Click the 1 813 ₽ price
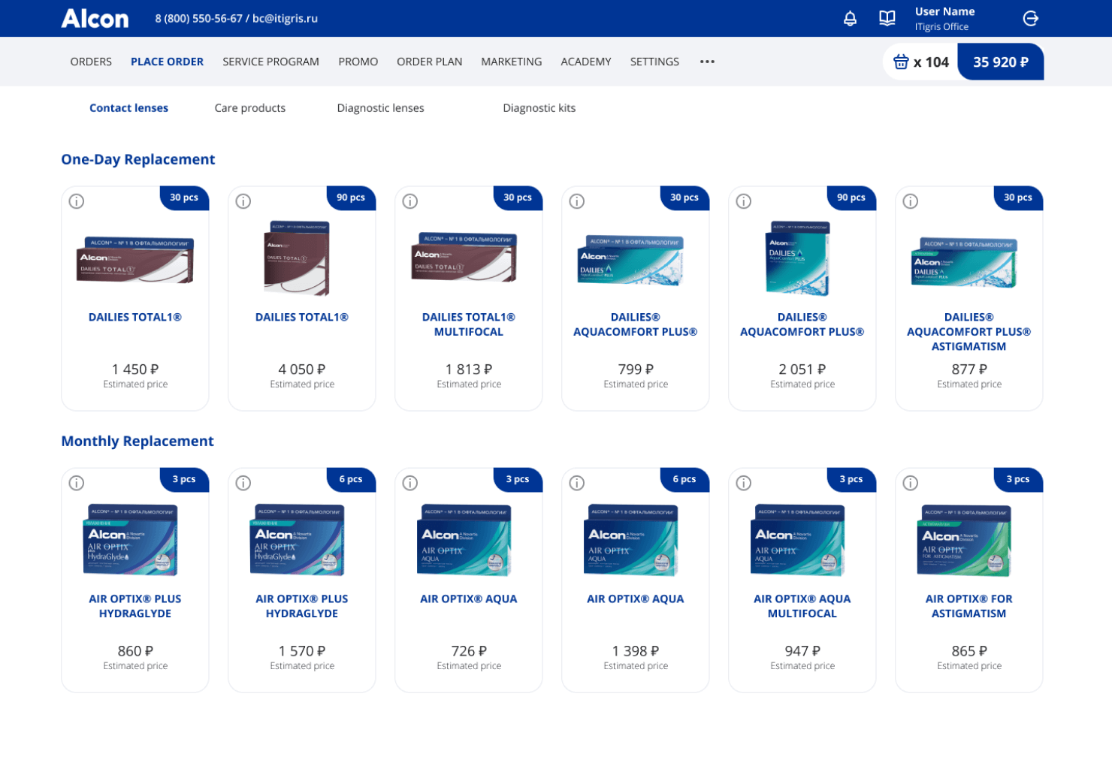This screenshot has height=769, width=1112. coord(469,369)
